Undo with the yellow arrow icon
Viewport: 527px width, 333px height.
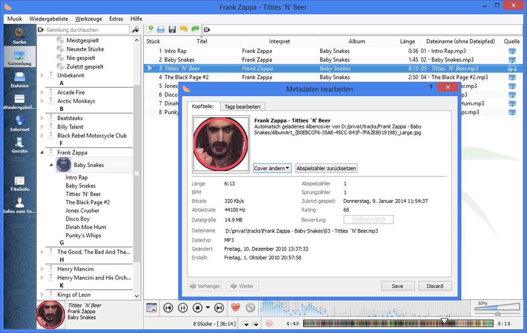point(184,30)
